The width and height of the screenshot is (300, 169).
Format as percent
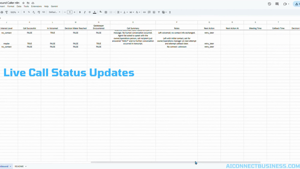tap(29, 12)
